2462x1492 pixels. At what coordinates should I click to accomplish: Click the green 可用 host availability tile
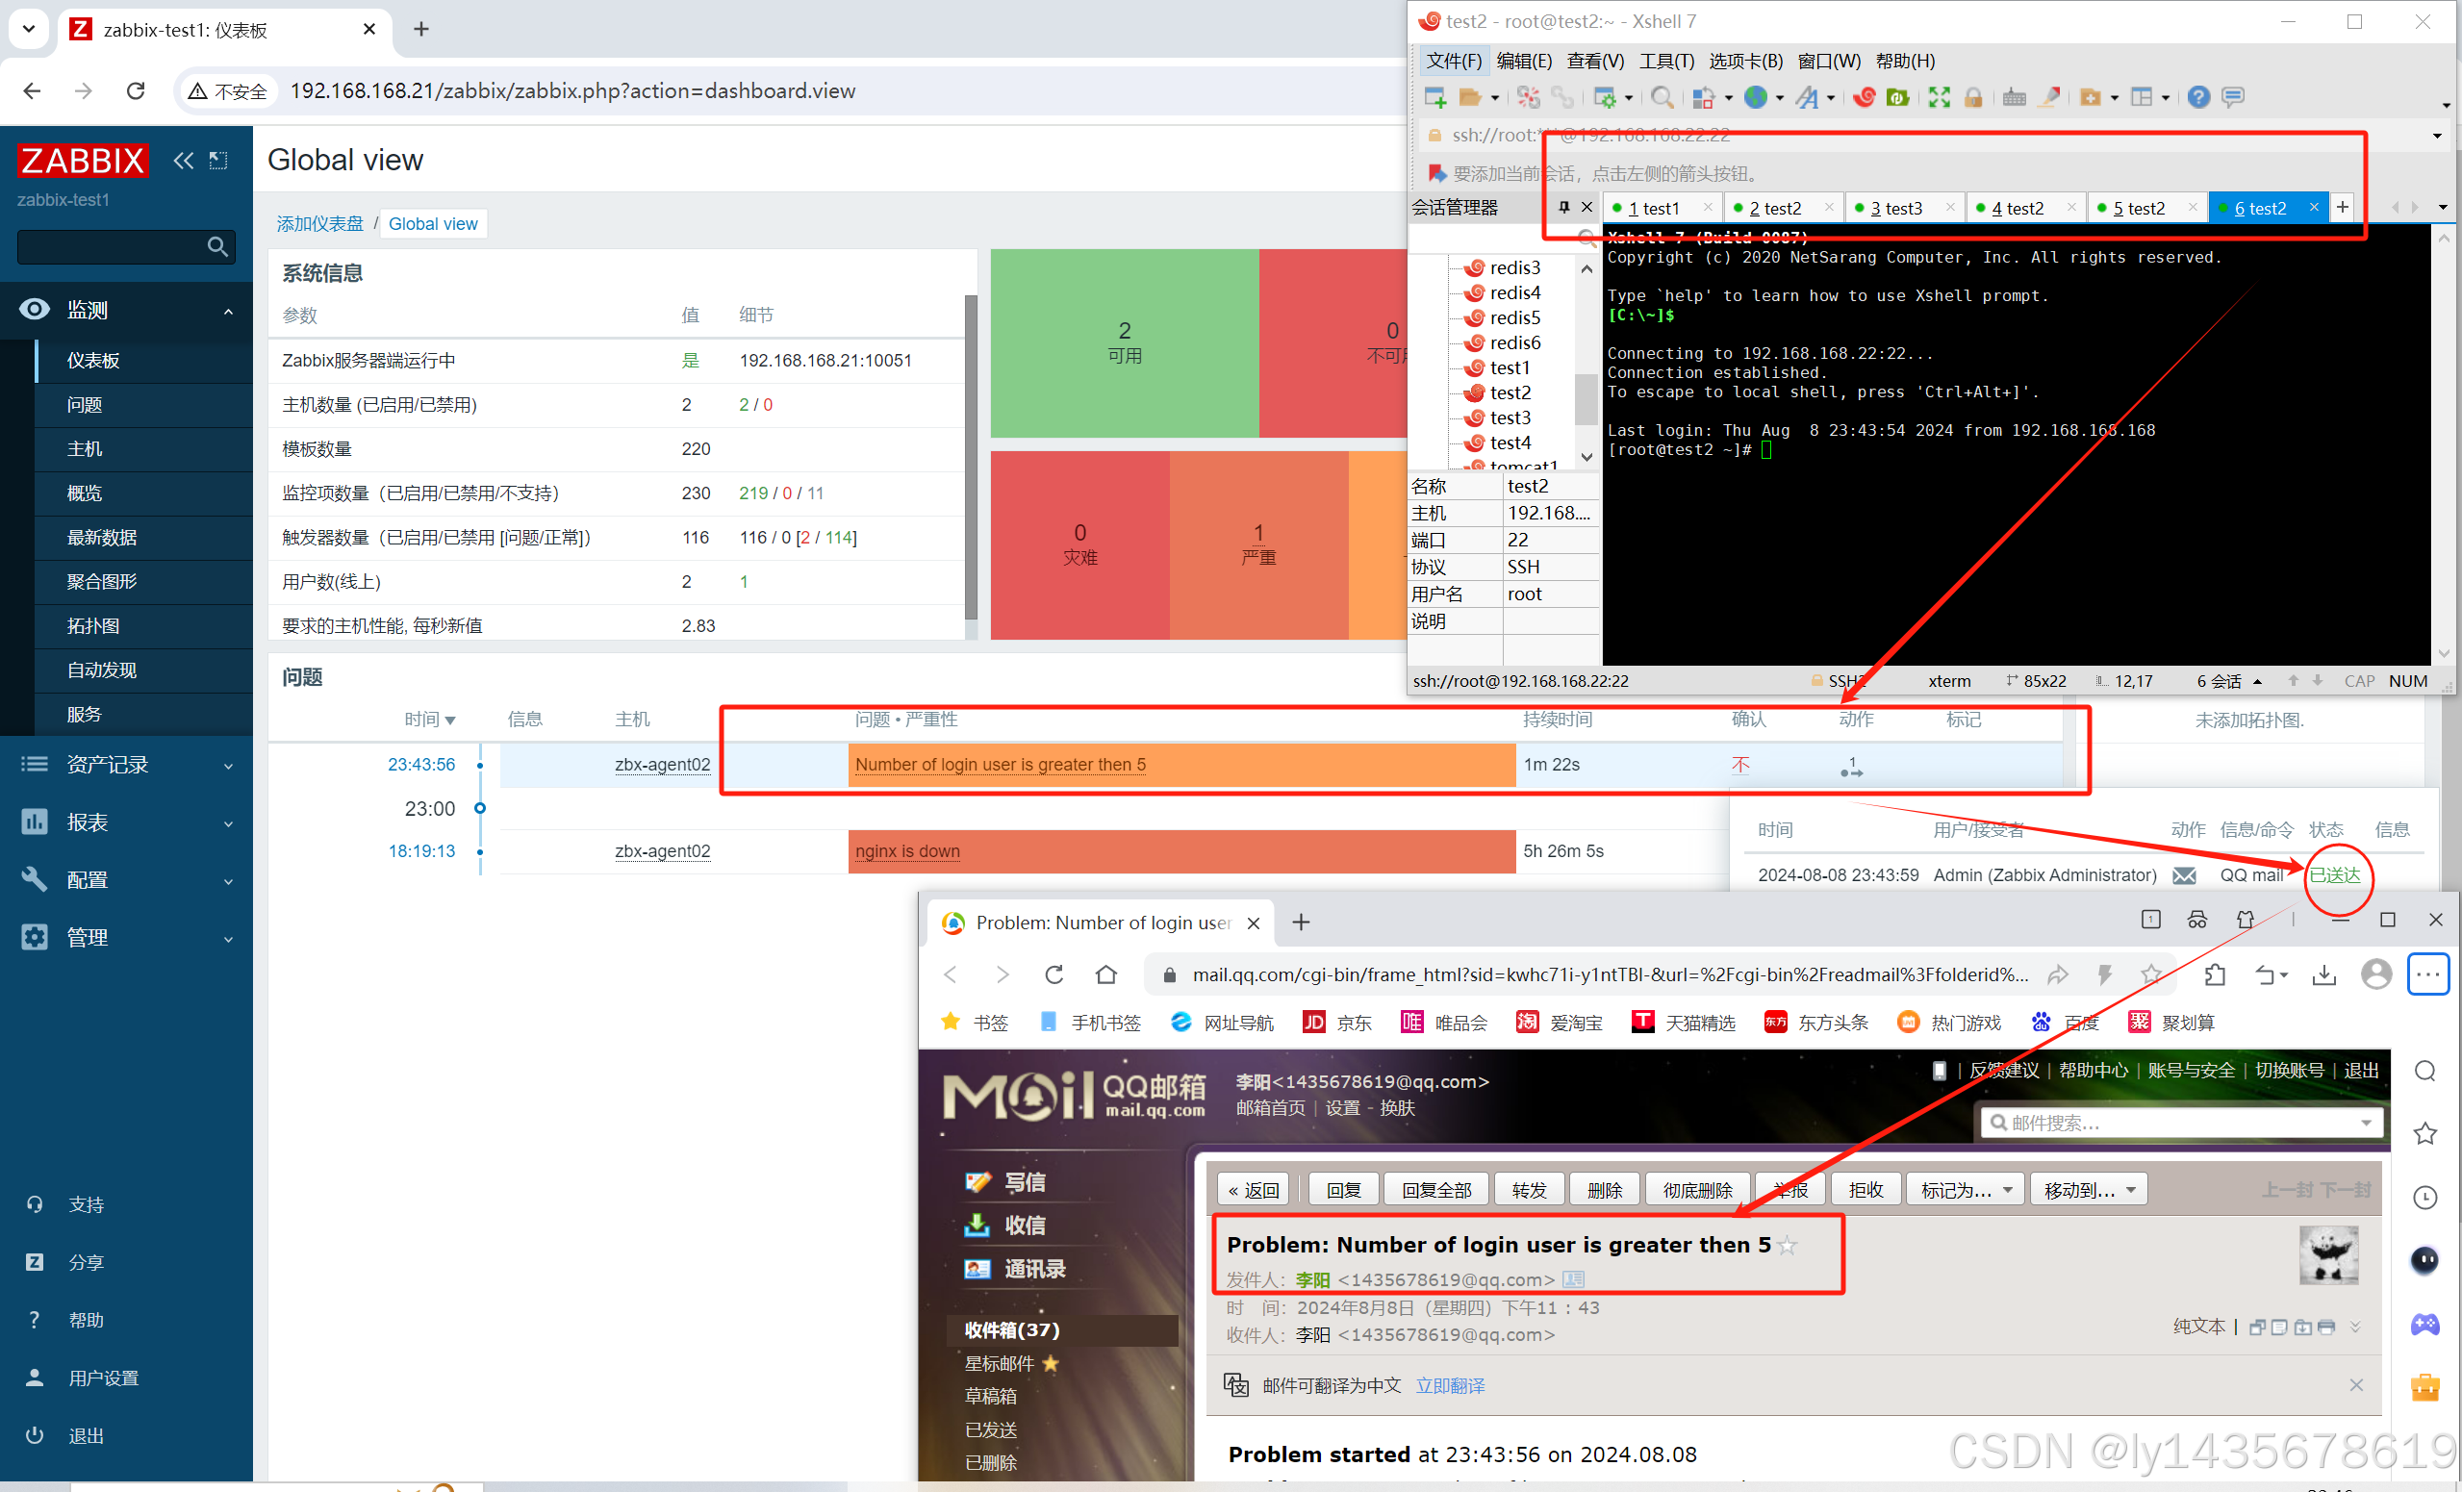pyautogui.click(x=1125, y=341)
